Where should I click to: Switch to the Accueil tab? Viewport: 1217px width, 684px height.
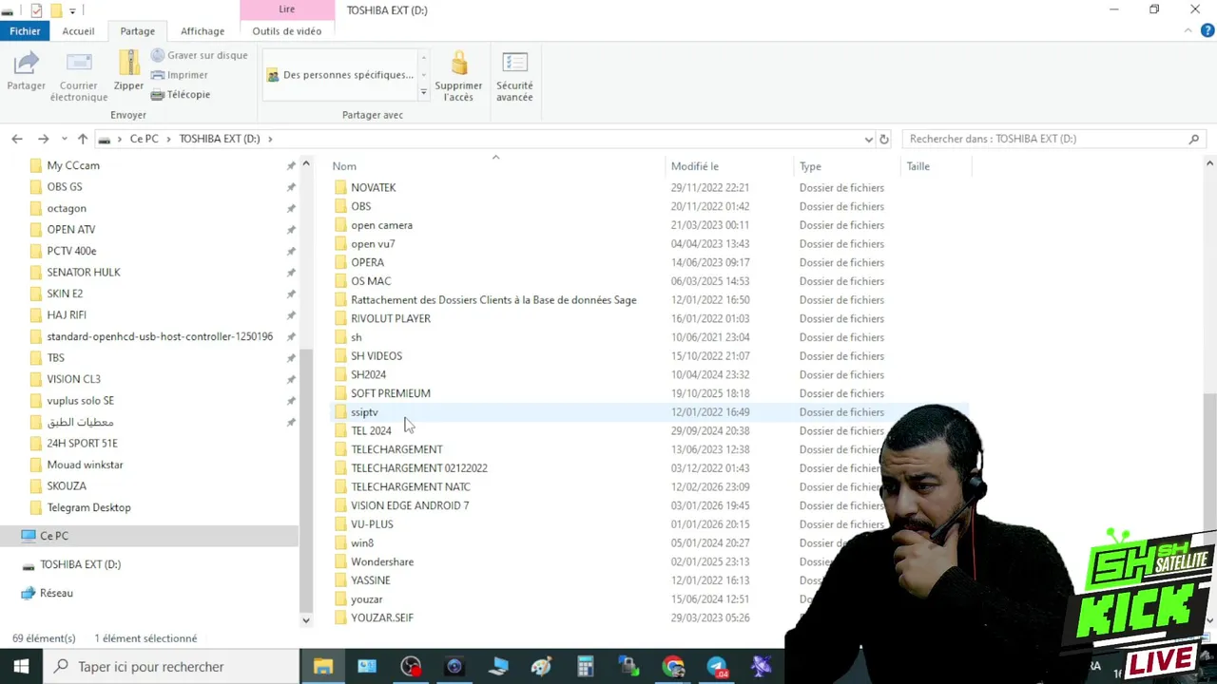pos(78,30)
